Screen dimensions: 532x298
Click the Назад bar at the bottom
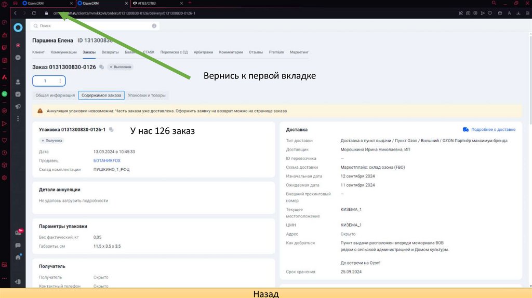pyautogui.click(x=266, y=293)
